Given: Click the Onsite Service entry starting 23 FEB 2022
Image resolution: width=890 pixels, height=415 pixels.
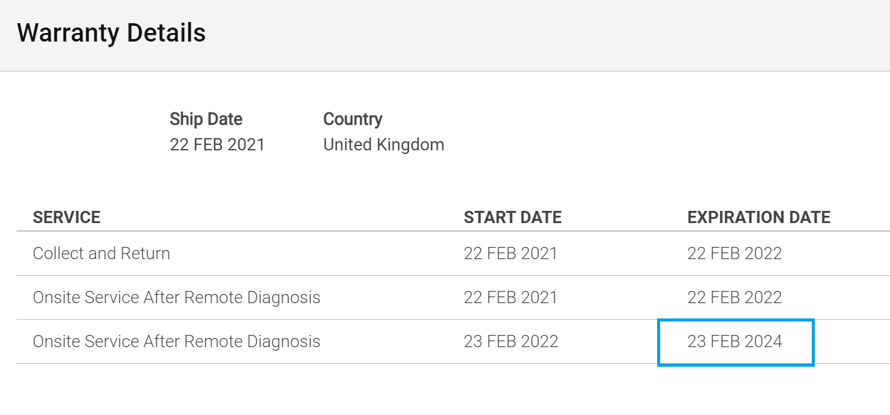Looking at the screenshot, I should pos(176,342).
